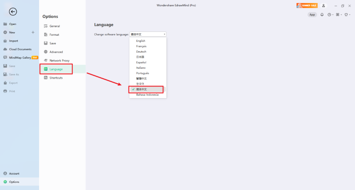Click the Summer Sale banner
The height and width of the screenshot is (190, 355).
[x=307, y=6]
